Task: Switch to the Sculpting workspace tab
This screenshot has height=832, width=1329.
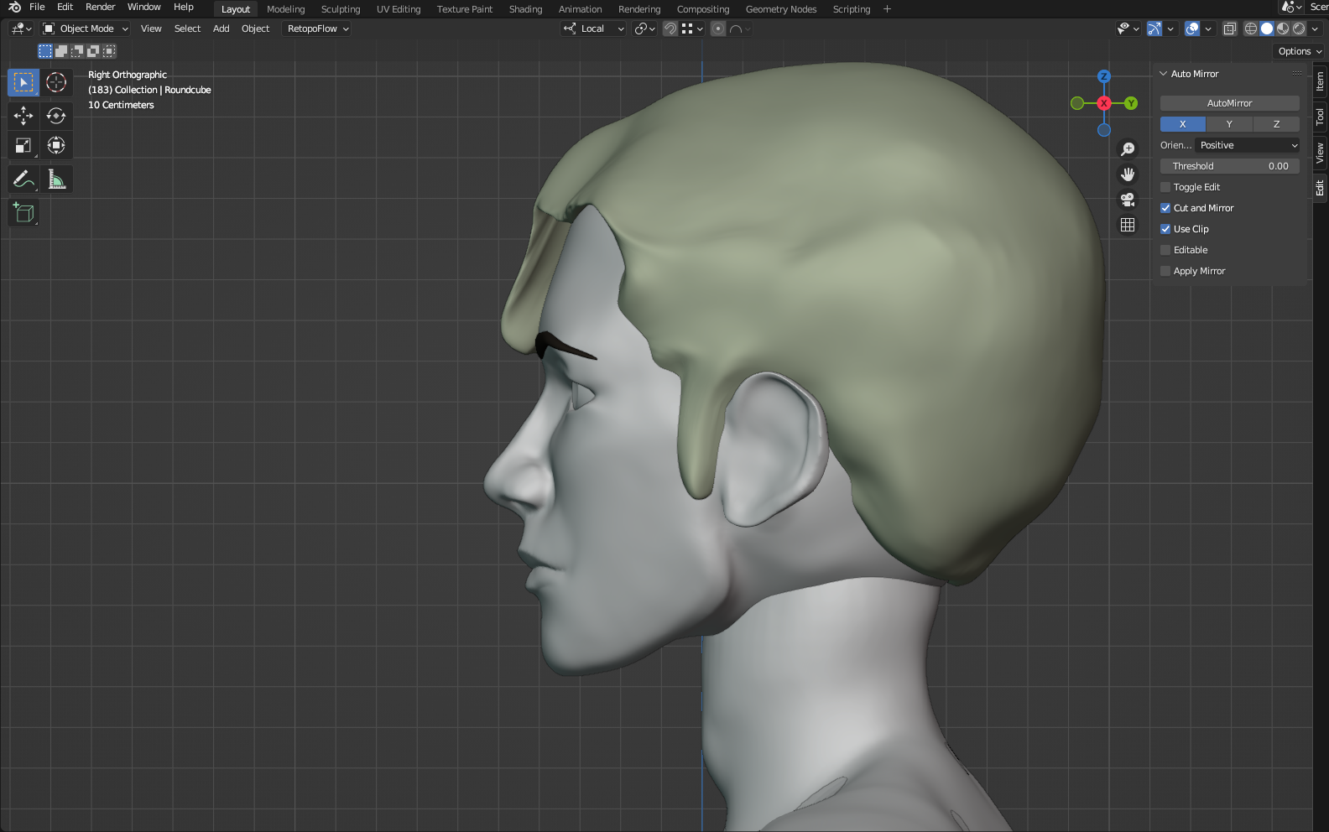Action: 340,9
